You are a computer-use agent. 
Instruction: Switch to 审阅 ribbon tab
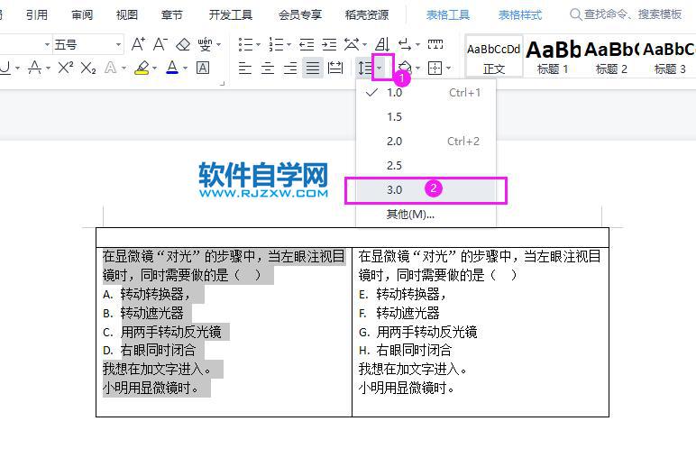pyautogui.click(x=82, y=15)
